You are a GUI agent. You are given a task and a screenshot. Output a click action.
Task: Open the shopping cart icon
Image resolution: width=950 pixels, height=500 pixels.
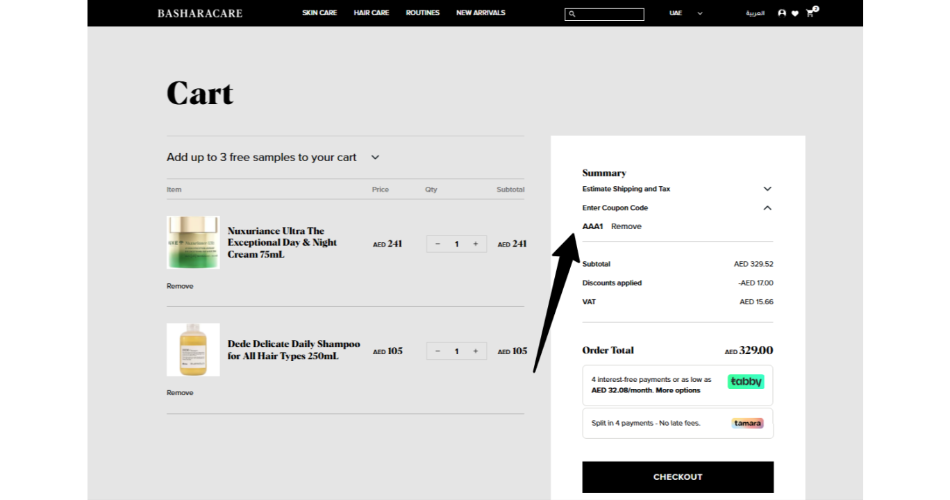[x=810, y=12]
